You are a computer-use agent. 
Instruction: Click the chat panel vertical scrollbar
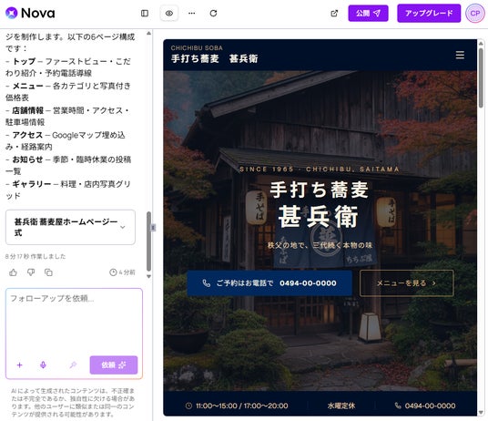148,241
